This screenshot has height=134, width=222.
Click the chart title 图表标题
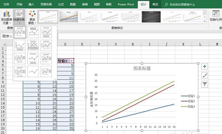point(142,69)
